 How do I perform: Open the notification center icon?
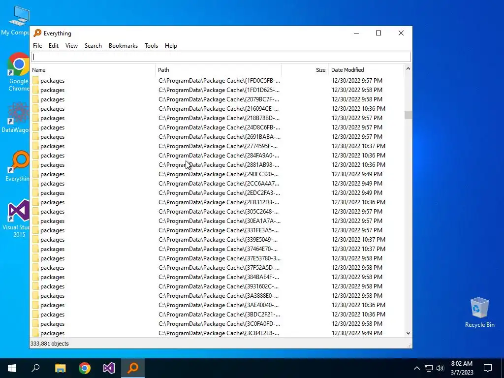[x=488, y=368]
